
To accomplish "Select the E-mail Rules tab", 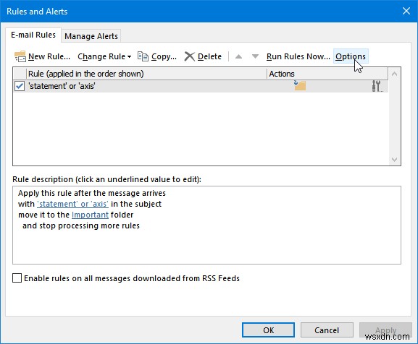I will [33, 35].
